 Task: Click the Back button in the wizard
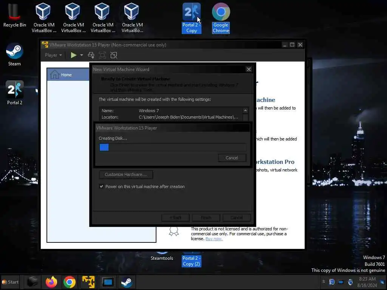coord(175,218)
